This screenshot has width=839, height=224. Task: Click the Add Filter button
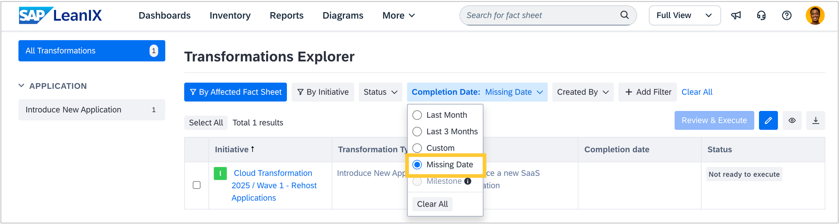tap(648, 92)
